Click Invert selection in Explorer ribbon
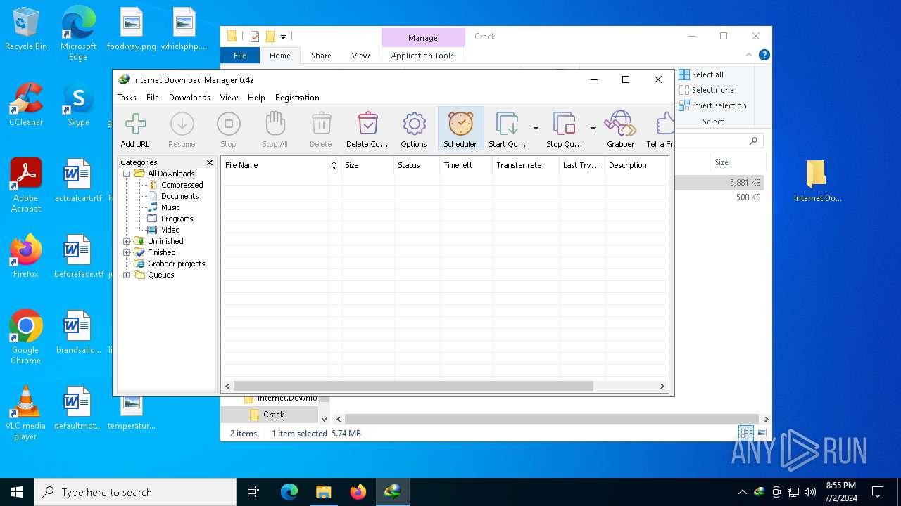 (713, 105)
